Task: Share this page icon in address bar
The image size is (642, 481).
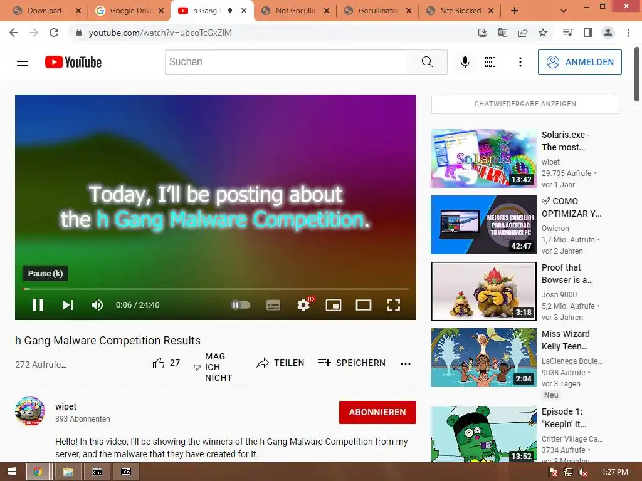Action: (523, 33)
